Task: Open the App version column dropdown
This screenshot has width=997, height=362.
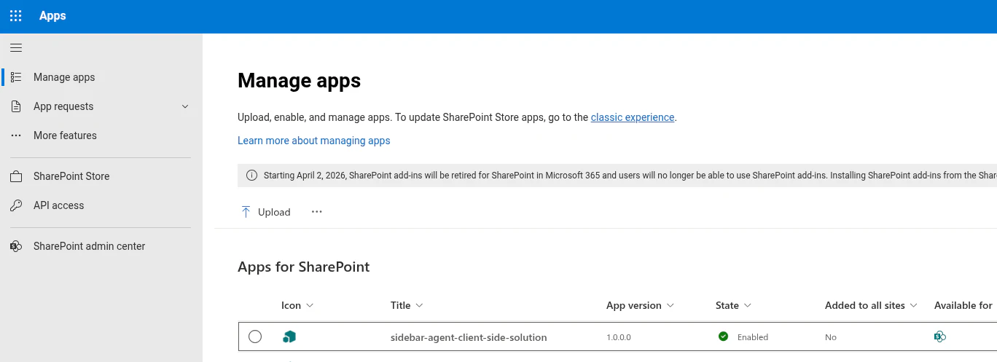Action: (670, 306)
